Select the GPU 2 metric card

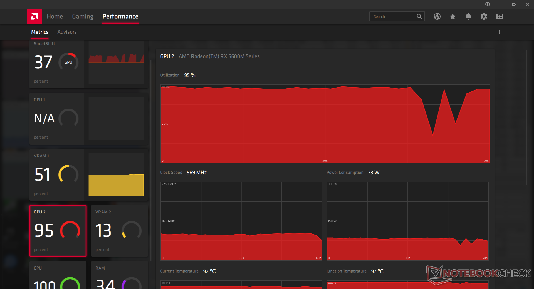(x=58, y=231)
